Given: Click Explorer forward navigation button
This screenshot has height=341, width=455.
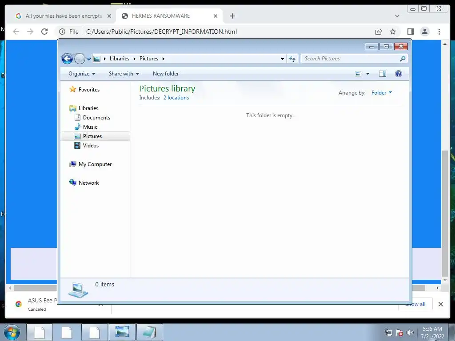Looking at the screenshot, I should (80, 59).
